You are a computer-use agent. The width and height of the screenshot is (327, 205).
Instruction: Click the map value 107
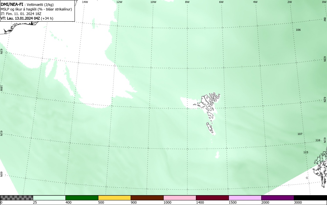300,134
